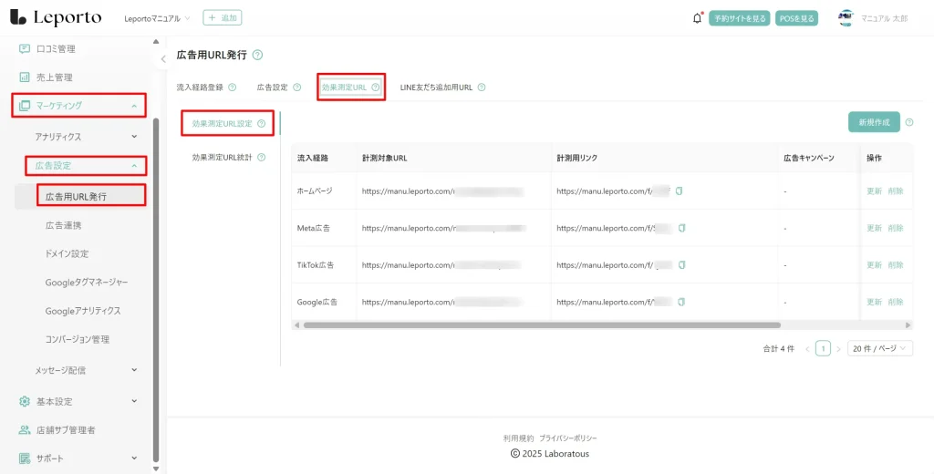This screenshot has width=934, height=474.
Task: Open the Leportoマニュアル store dropdown
Action: pyautogui.click(x=157, y=18)
